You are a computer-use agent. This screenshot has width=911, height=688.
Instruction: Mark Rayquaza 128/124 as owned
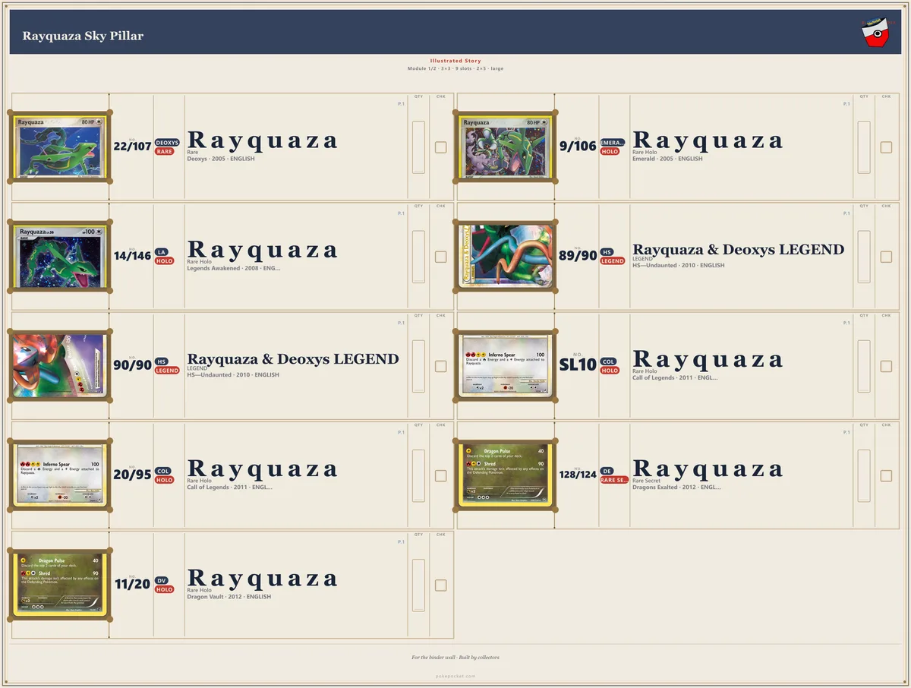pos(886,475)
